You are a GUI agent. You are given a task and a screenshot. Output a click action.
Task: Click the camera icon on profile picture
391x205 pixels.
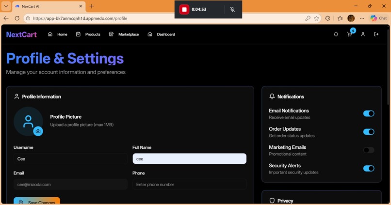(38, 131)
